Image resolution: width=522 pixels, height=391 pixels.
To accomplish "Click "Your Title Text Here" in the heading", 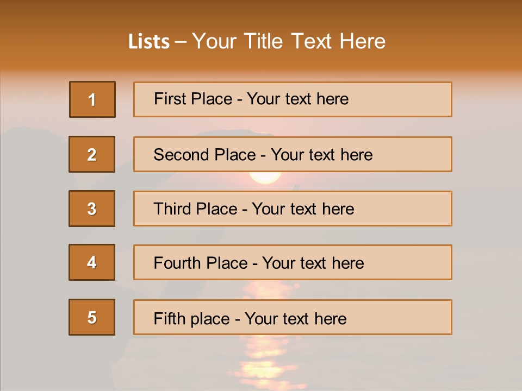I will pyautogui.click(x=289, y=42).
